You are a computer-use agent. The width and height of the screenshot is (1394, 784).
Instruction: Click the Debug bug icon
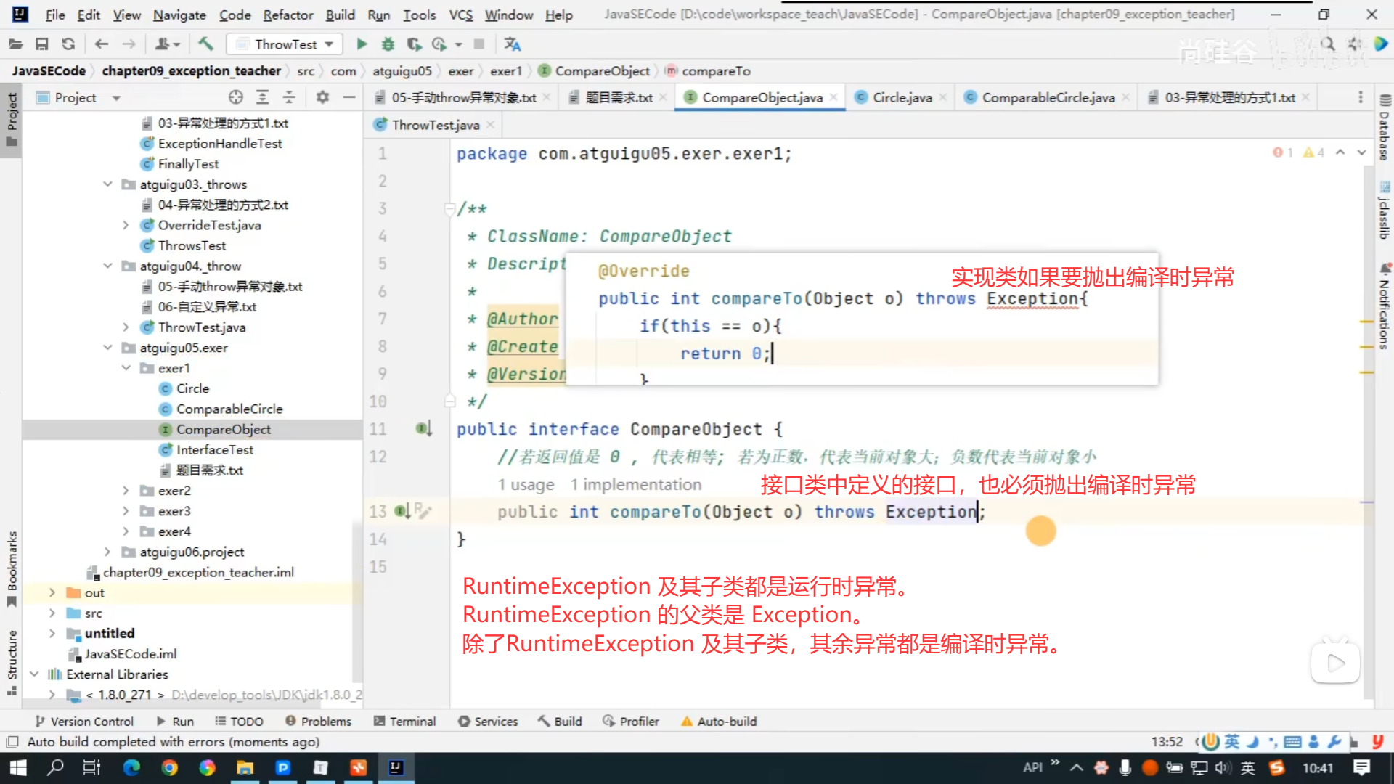pos(388,44)
